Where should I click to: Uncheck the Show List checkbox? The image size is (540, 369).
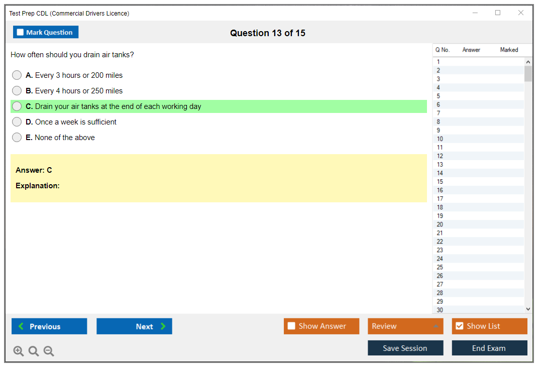click(459, 326)
